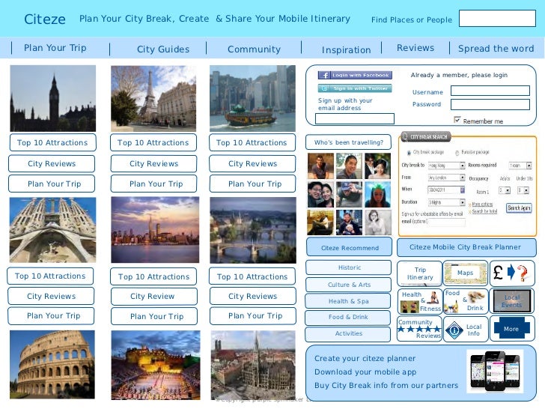Click the City Break Search magnifier icon
545x409 pixels.
[x=404, y=136]
